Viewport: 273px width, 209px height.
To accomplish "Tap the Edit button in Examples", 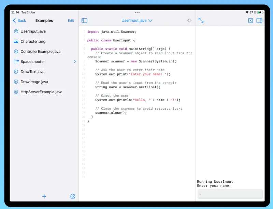I will click(71, 20).
